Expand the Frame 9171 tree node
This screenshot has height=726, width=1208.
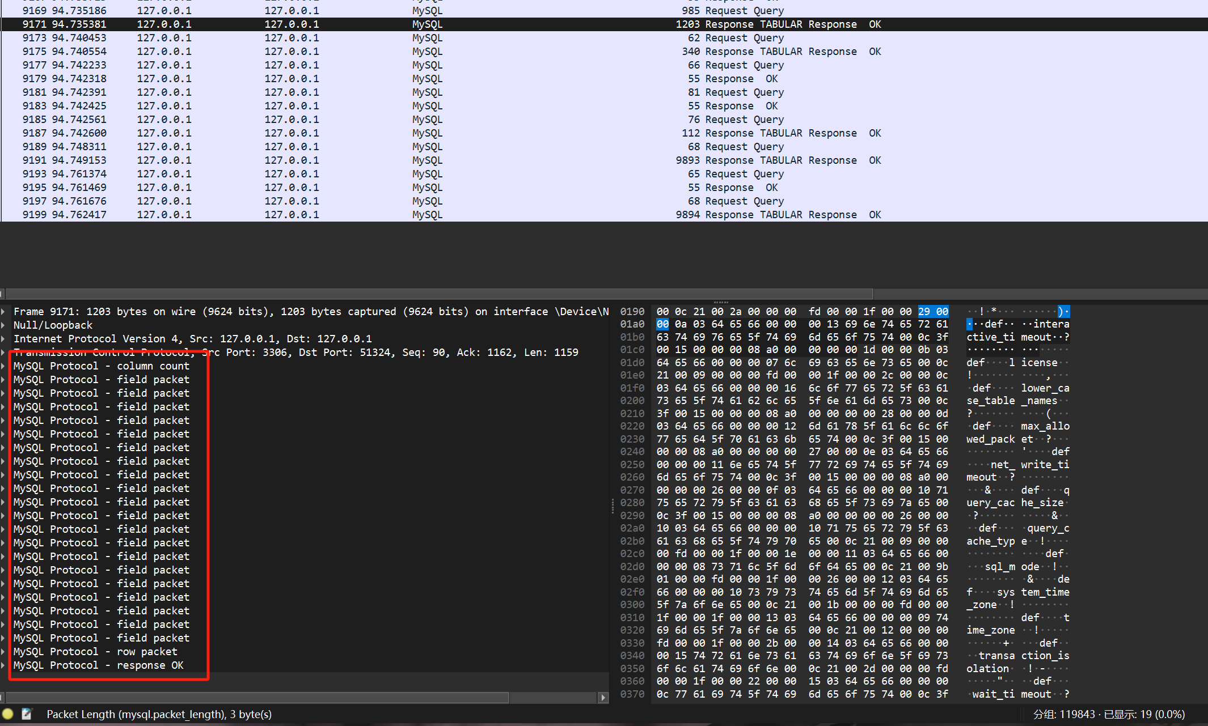click(x=4, y=312)
